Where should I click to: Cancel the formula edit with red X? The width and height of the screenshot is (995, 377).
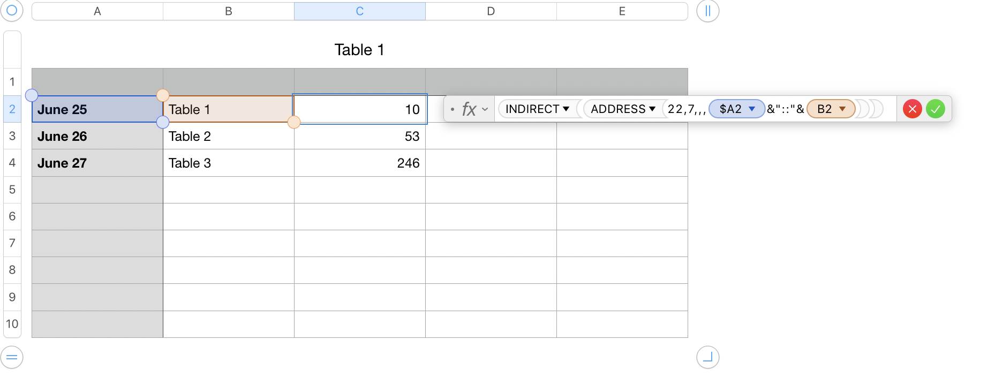912,109
